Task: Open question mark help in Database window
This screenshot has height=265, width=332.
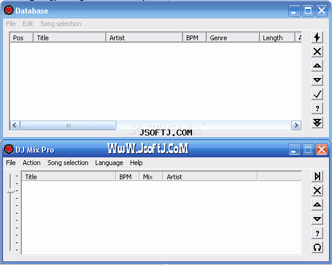Action: coord(317,108)
